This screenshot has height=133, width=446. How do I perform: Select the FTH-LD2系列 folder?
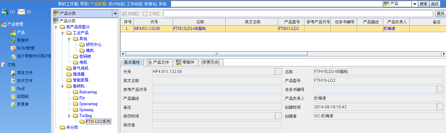[98, 122]
